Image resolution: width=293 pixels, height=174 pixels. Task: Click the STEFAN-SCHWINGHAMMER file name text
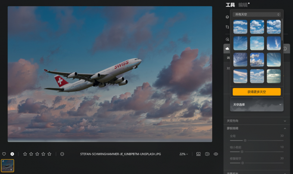[120, 154]
